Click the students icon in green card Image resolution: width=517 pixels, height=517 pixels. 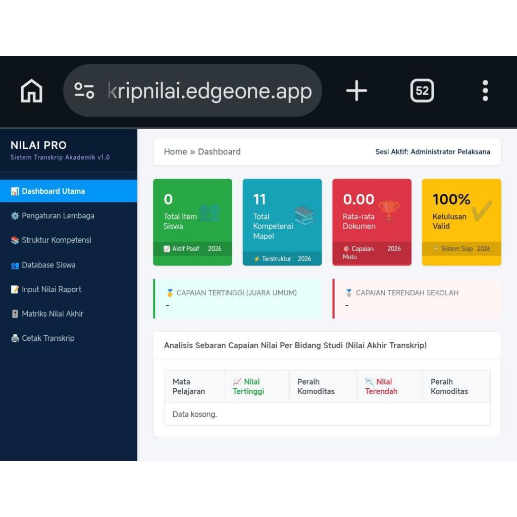[210, 213]
